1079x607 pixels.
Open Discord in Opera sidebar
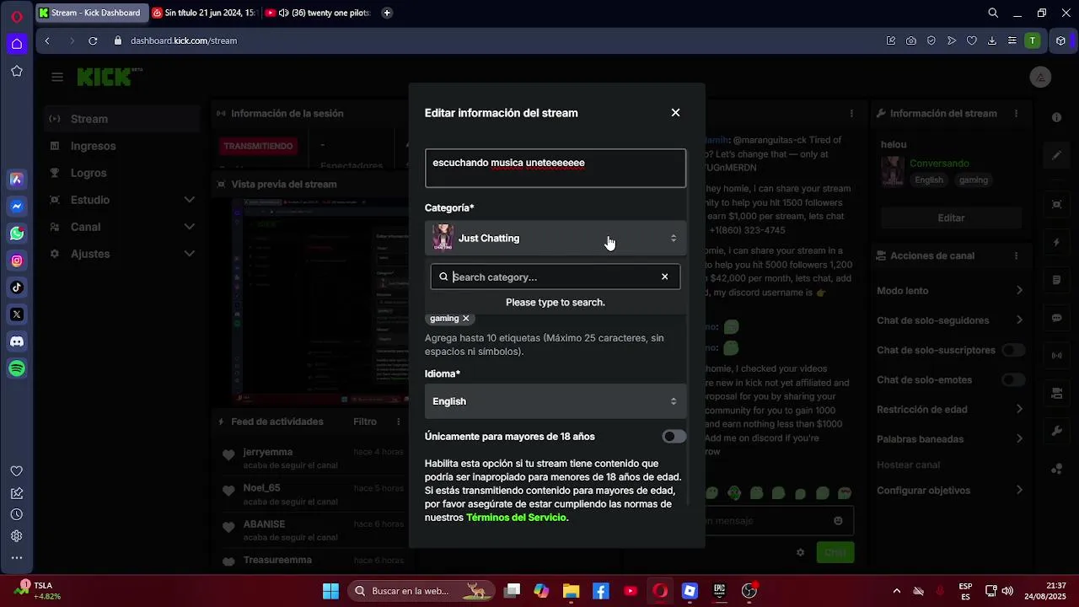coord(17,341)
